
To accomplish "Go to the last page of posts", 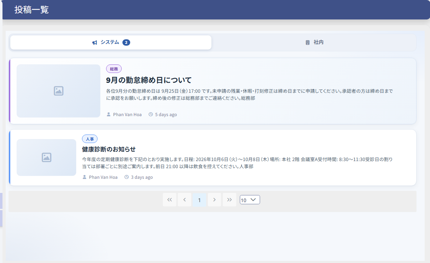I will [230, 200].
